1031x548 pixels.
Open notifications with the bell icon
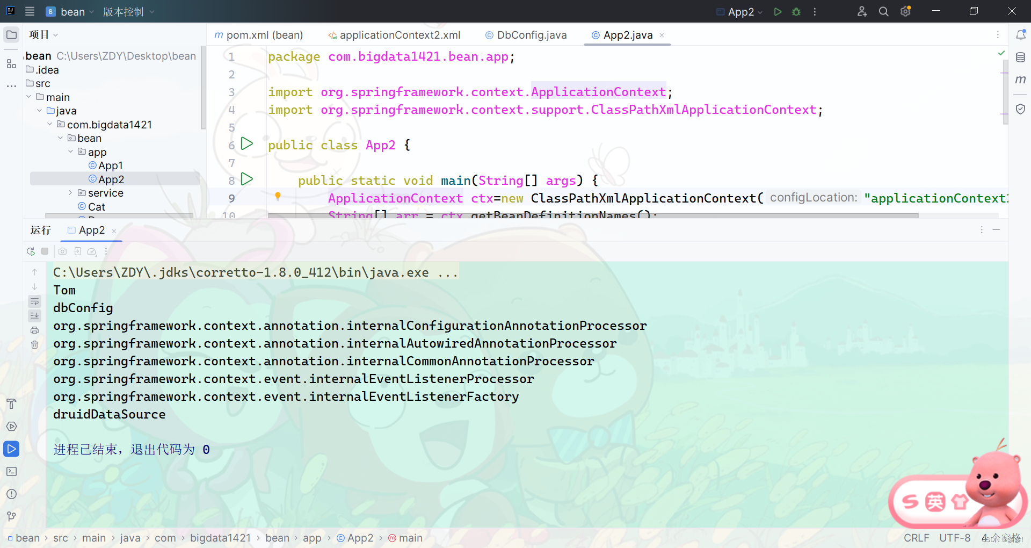(1021, 34)
